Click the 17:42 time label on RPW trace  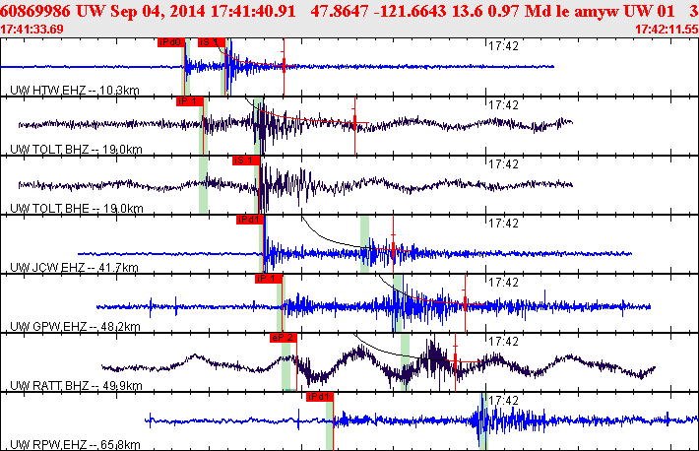503,401
